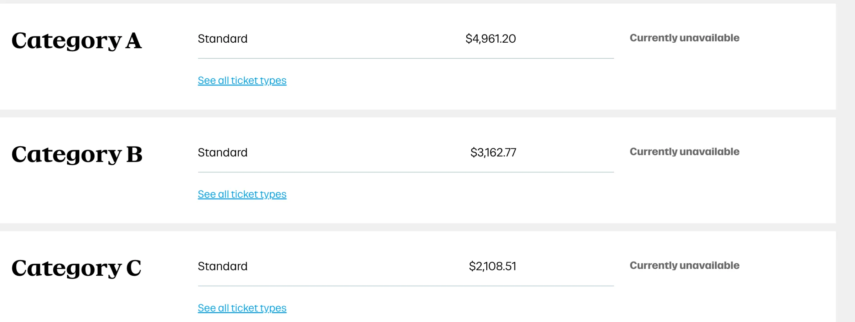Click Category C's Currently unavailable label
This screenshot has height=322, width=855.
coord(684,266)
